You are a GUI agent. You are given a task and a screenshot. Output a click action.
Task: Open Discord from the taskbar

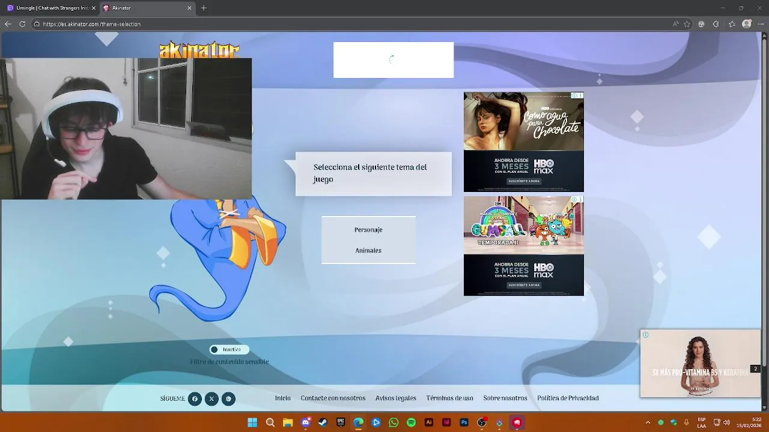(x=306, y=422)
